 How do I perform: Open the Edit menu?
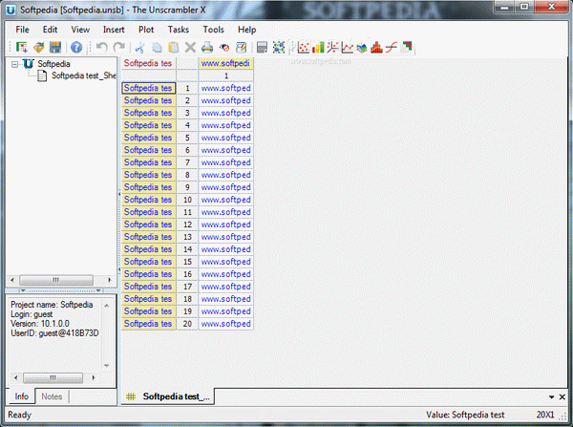[x=50, y=30]
